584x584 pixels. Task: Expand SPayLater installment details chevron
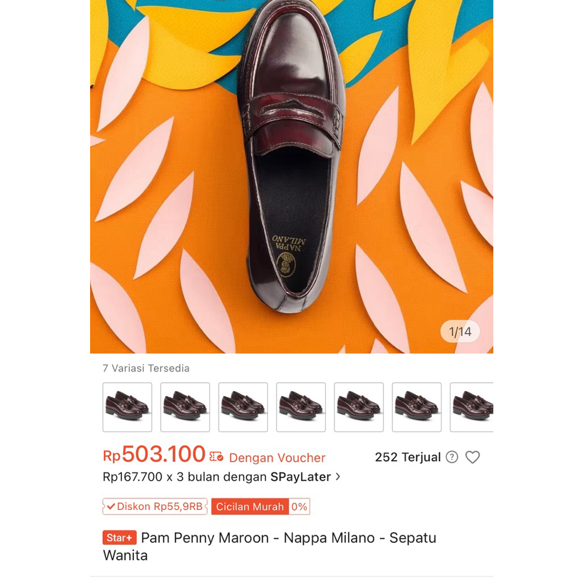pos(338,477)
